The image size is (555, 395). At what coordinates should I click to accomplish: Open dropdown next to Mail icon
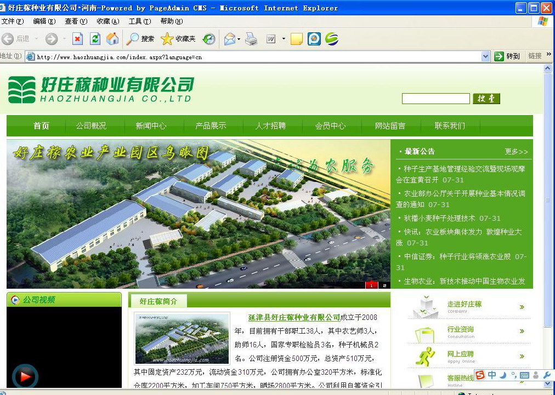click(x=239, y=39)
